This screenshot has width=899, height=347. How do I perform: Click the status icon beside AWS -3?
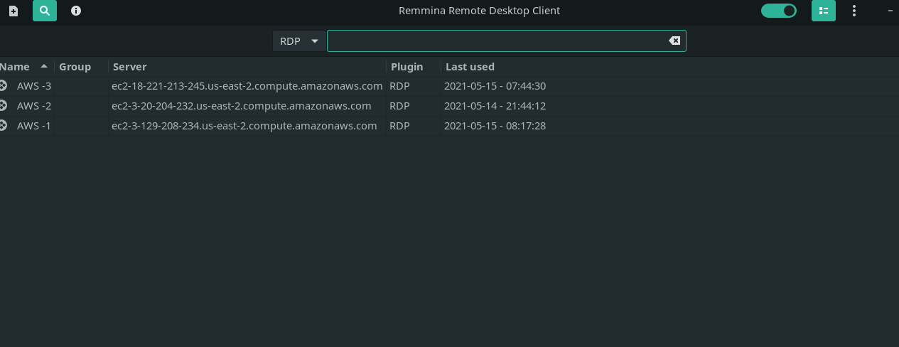point(4,86)
